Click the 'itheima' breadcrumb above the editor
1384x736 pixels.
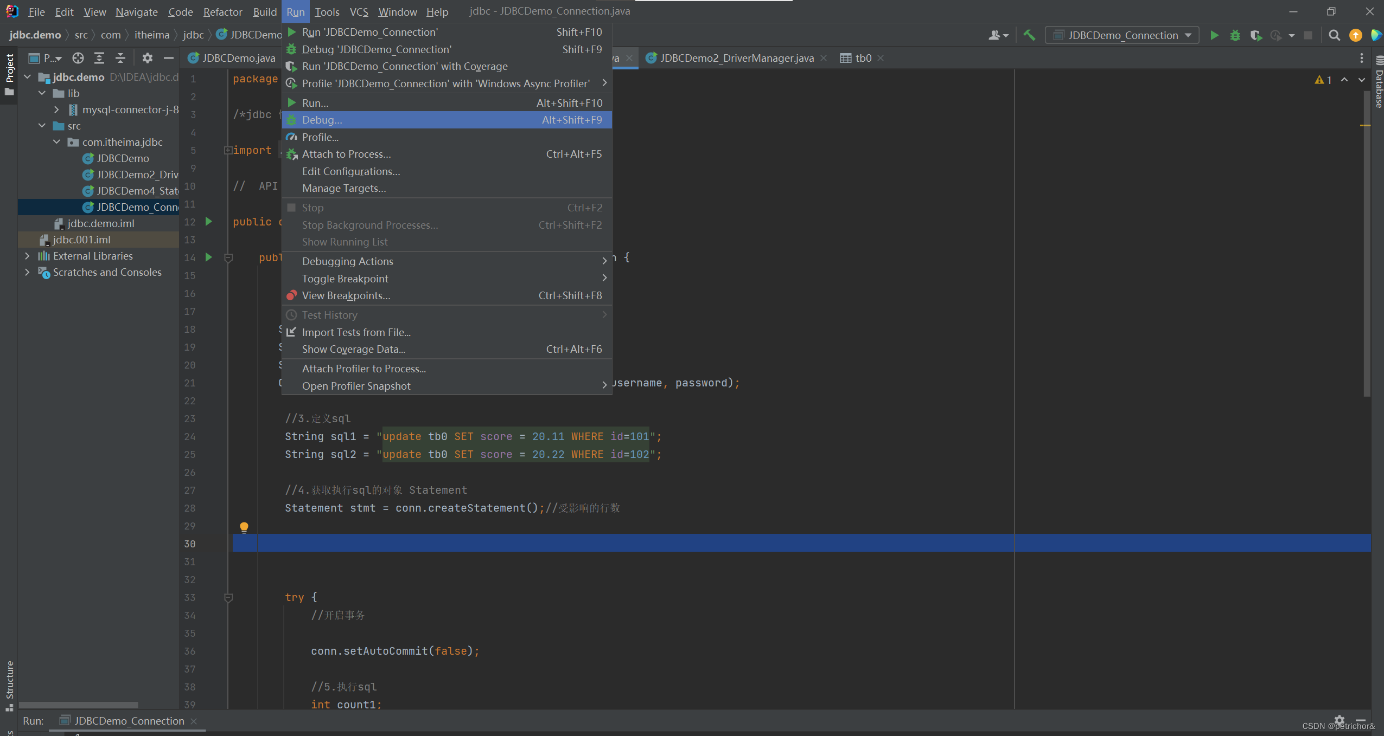(x=152, y=35)
